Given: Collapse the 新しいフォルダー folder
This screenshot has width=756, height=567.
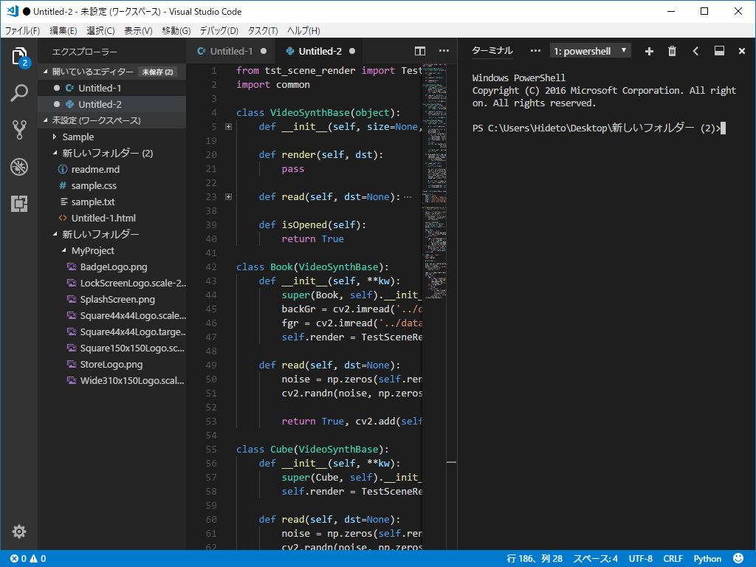Looking at the screenshot, I should tap(55, 234).
